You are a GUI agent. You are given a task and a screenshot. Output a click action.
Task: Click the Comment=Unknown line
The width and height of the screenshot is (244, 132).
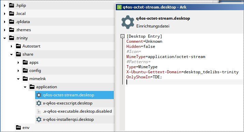click(x=144, y=41)
